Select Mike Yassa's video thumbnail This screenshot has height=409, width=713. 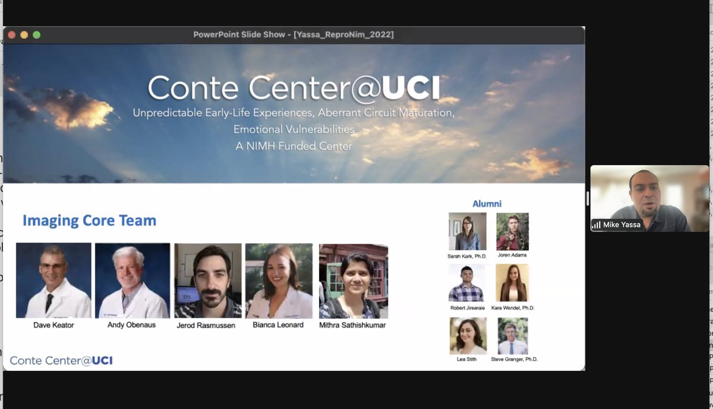coord(649,199)
